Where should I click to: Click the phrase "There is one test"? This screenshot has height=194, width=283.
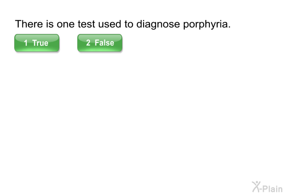click(55, 24)
